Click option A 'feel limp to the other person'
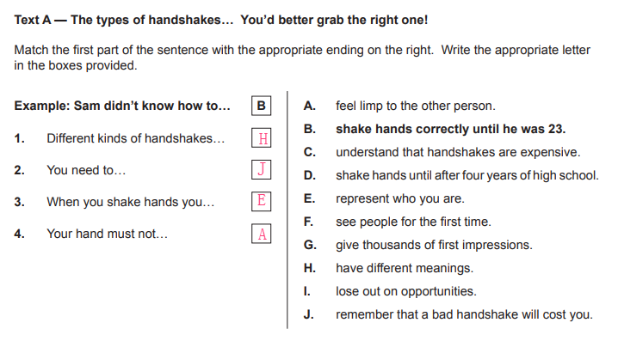Screen dimensions: 618x347 click(x=415, y=107)
